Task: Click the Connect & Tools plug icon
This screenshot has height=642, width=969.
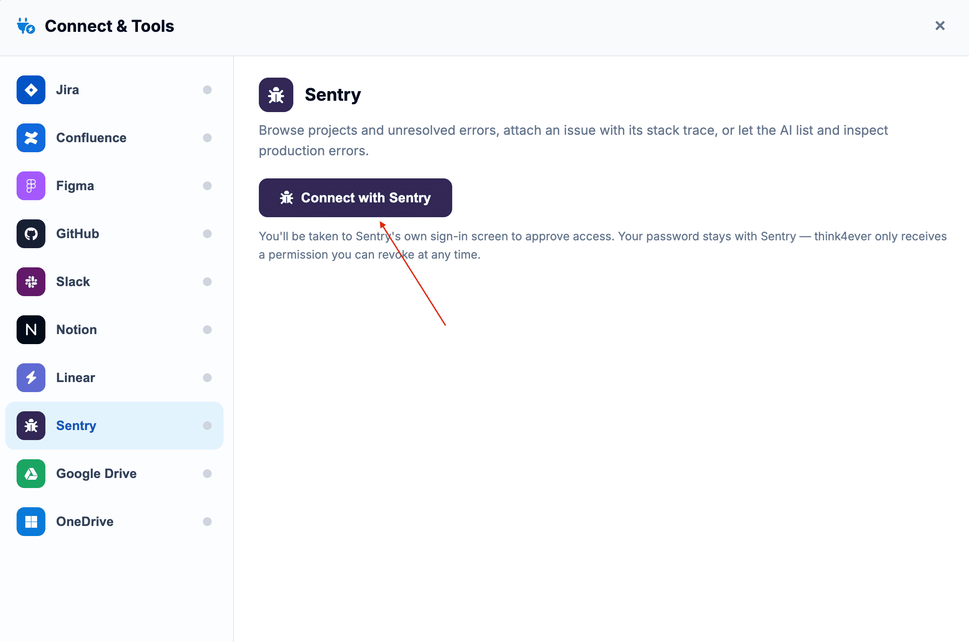Action: [26, 26]
